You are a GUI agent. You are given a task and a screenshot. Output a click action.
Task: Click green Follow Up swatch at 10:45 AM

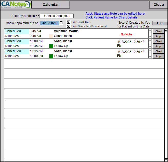click(51, 46)
